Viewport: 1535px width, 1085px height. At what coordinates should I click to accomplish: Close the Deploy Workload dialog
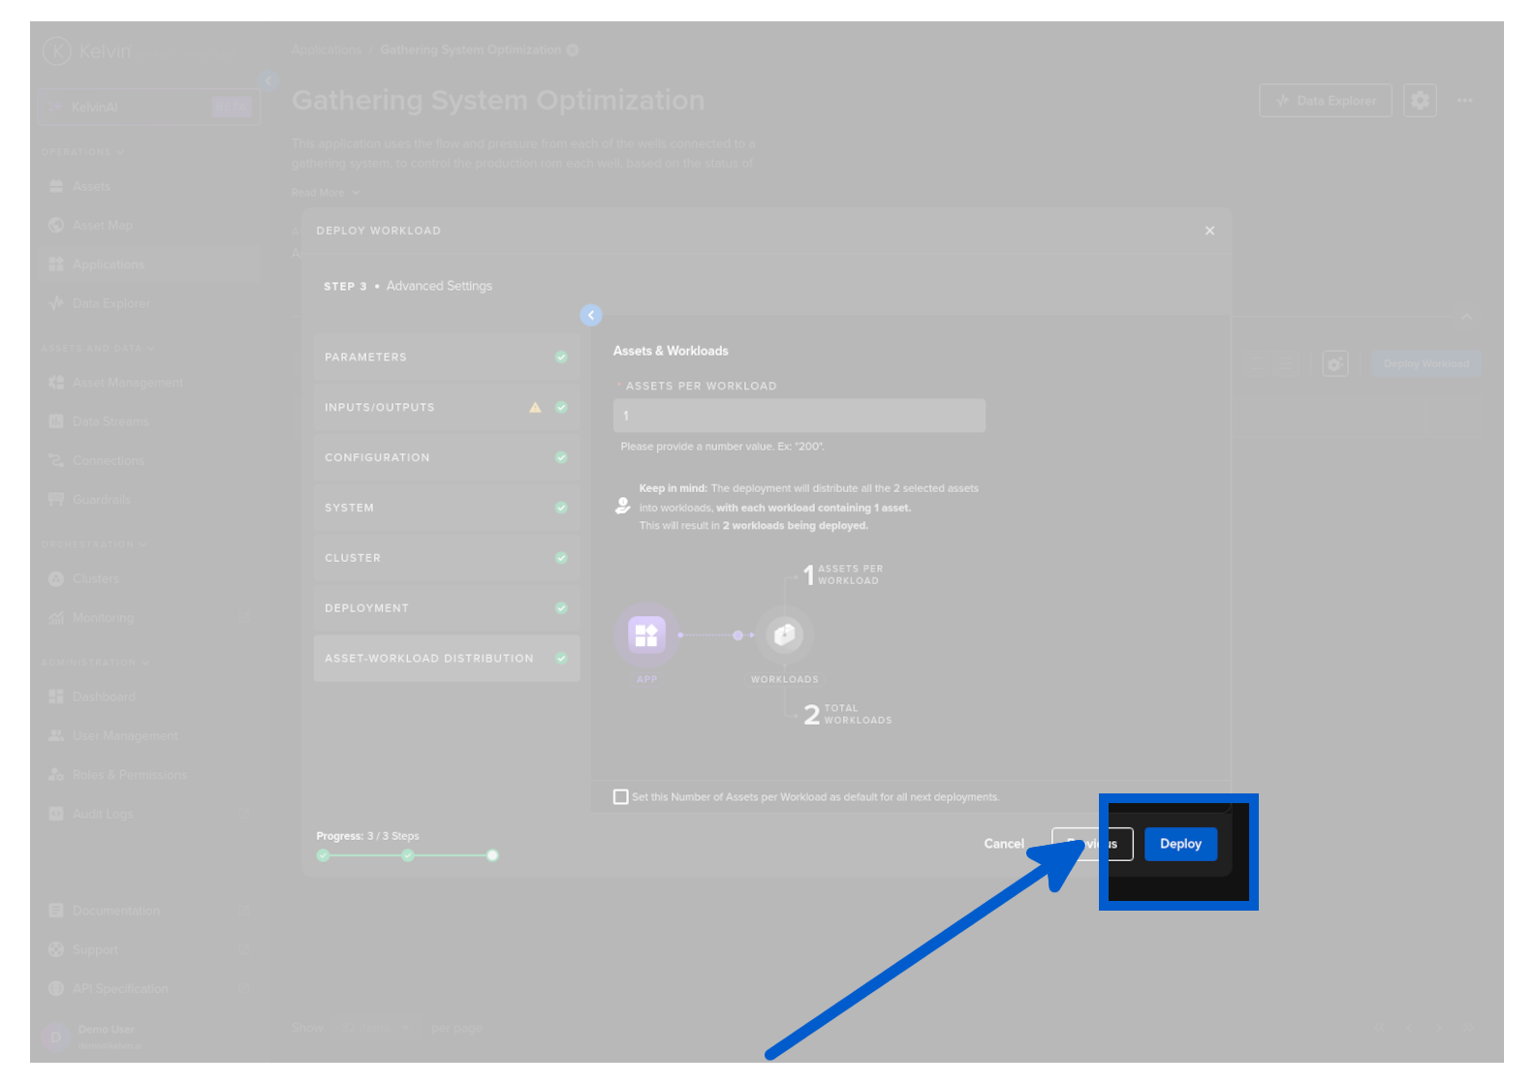coord(1209,231)
